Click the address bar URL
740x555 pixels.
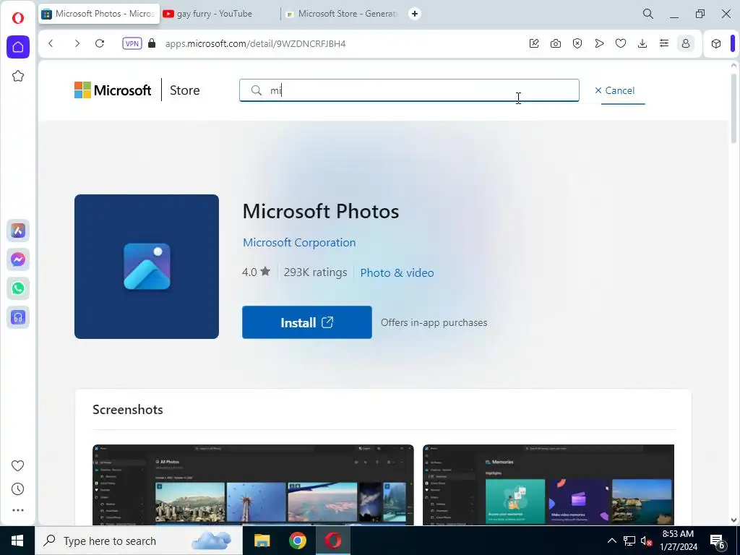pos(255,43)
